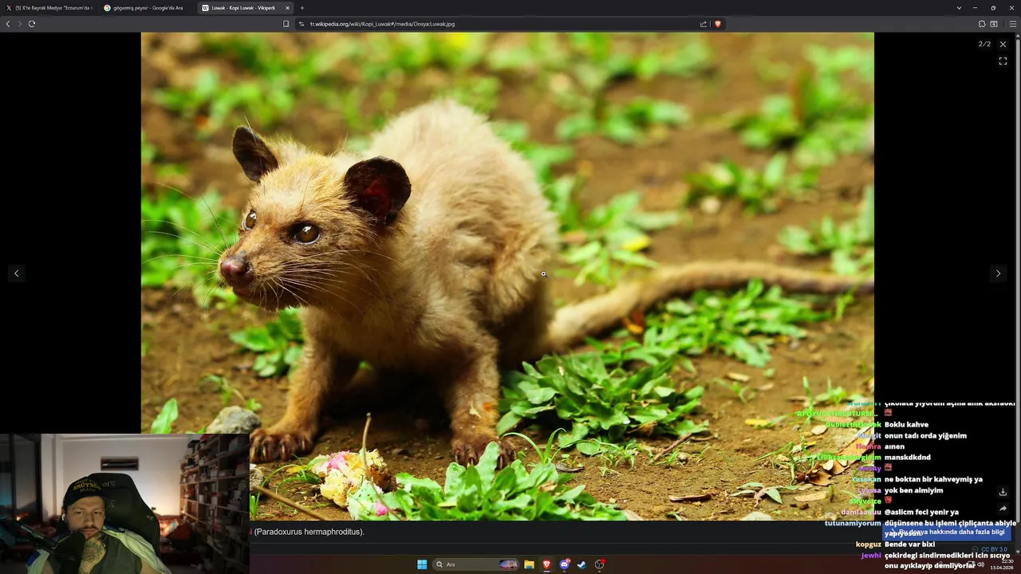Open Steam from the taskbar

[x=582, y=564]
